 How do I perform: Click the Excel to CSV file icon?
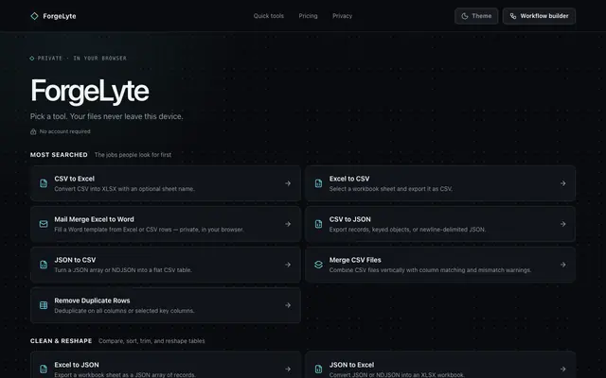coord(318,183)
